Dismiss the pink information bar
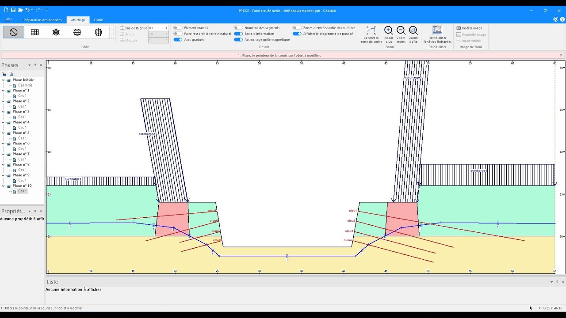 point(561,55)
